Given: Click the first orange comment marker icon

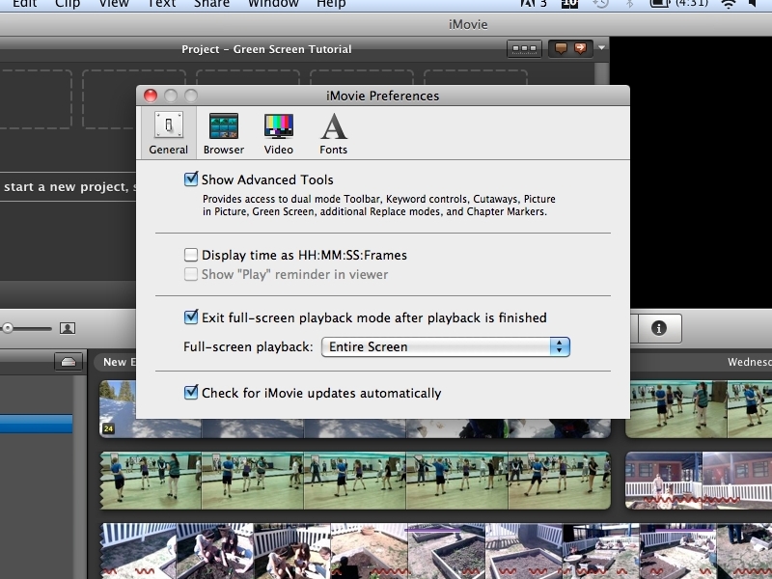Looking at the screenshot, I should (561, 48).
